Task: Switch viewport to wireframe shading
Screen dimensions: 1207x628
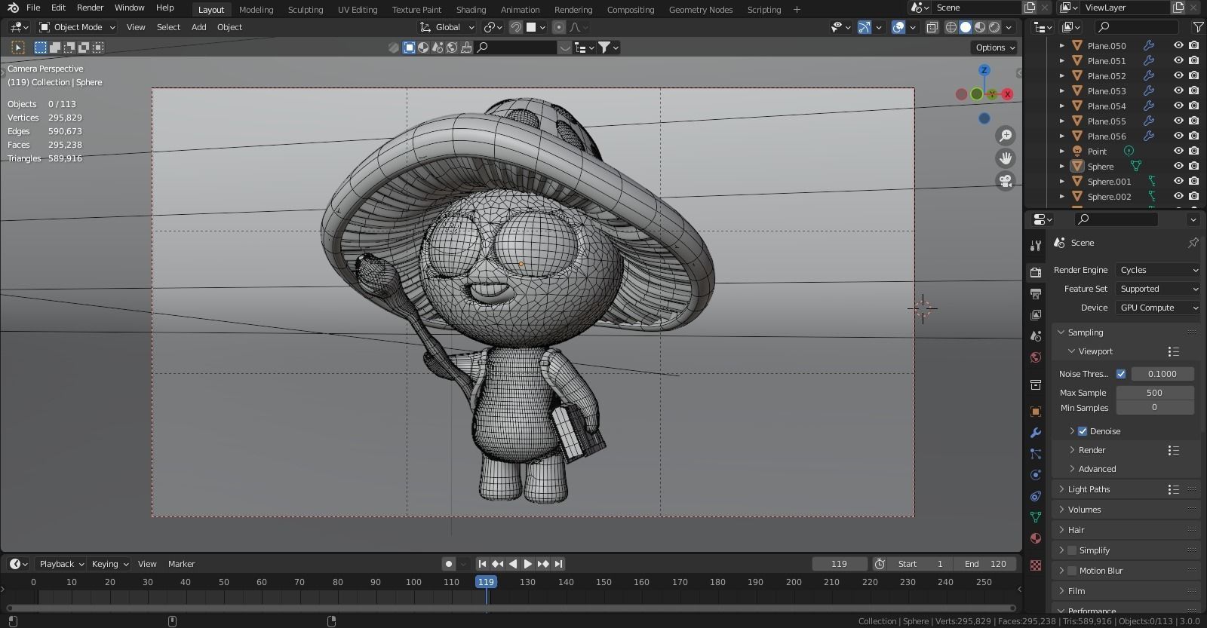Action: click(x=951, y=27)
